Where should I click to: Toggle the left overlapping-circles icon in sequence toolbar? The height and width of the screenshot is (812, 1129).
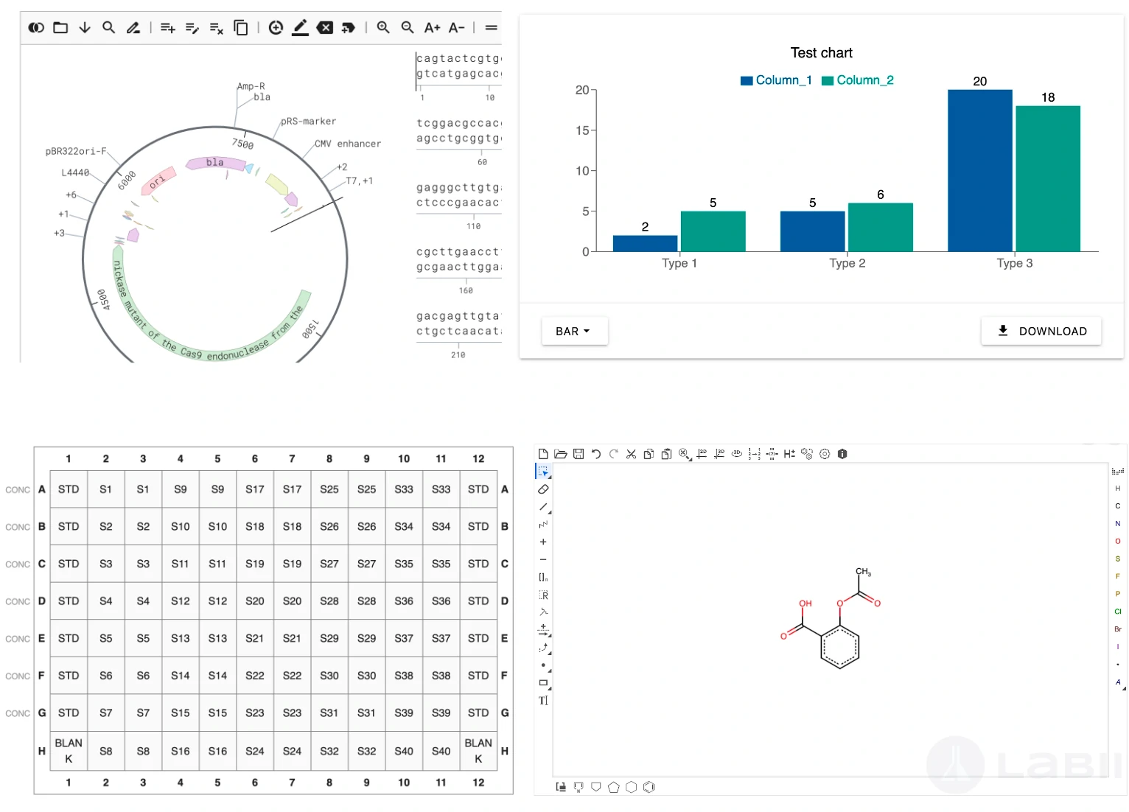click(x=36, y=28)
